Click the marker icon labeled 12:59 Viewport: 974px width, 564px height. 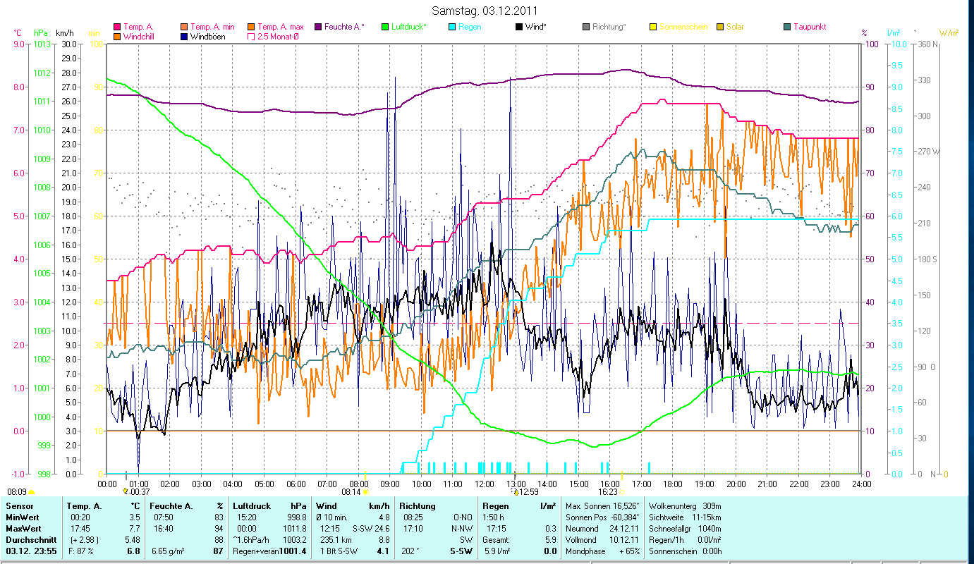point(516,492)
